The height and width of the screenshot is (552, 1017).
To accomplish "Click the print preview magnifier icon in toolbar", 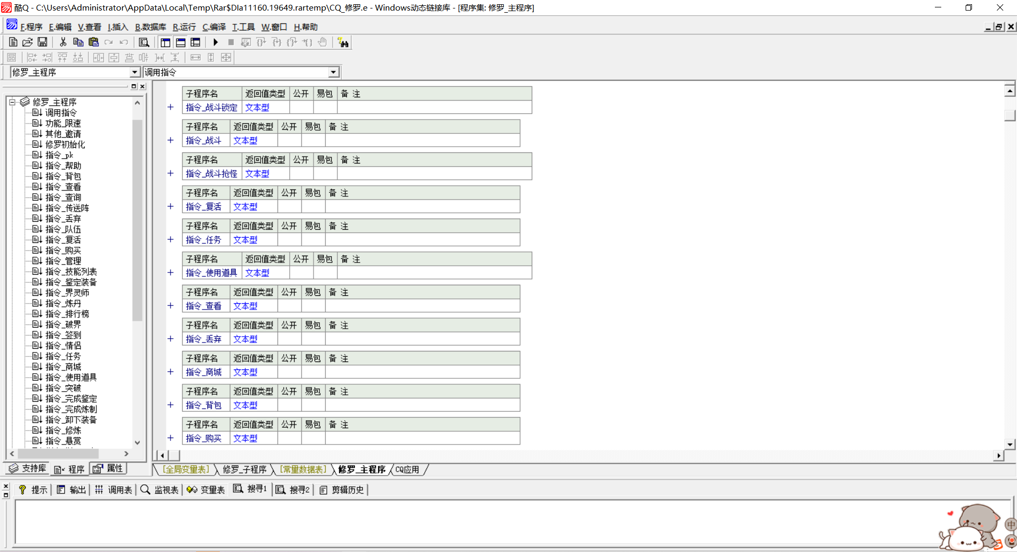I will click(144, 42).
